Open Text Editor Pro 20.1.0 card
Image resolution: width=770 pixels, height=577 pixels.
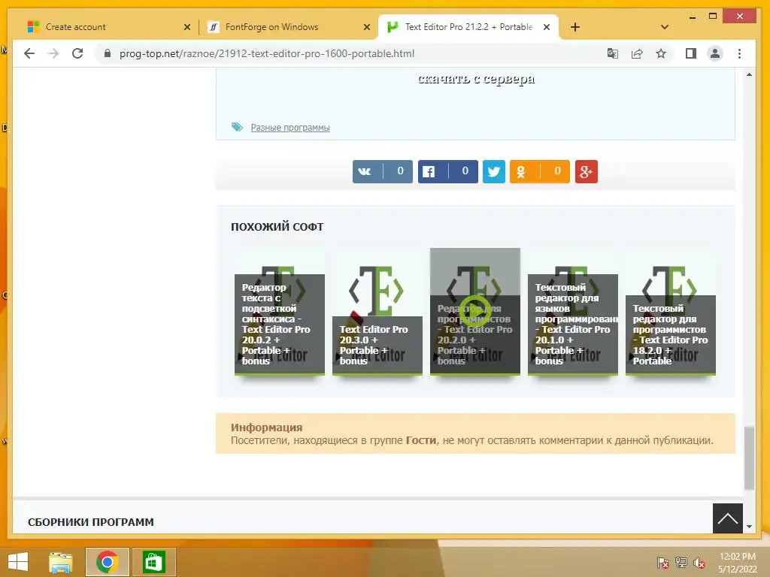572,312
